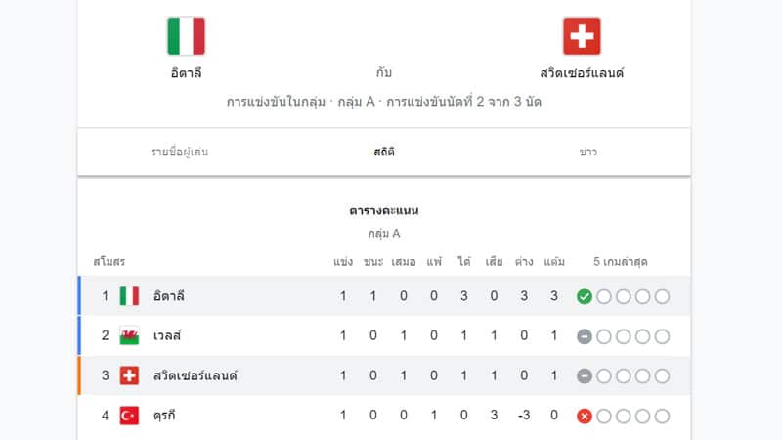782x440 pixels.
Task: Open team name ตุรกี in table
Action: pyautogui.click(x=164, y=416)
